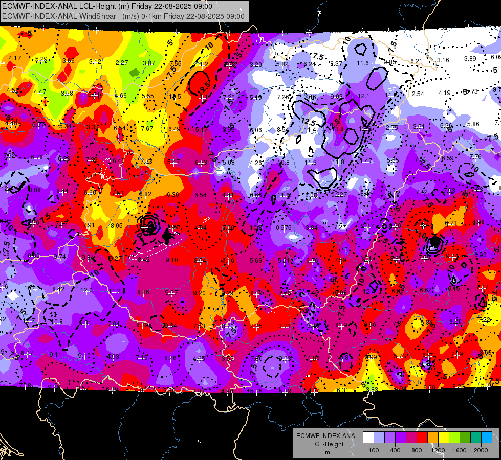This screenshot has width=501, height=460.
Task: Click the wind shear value '3.16'
Action: coord(443,60)
